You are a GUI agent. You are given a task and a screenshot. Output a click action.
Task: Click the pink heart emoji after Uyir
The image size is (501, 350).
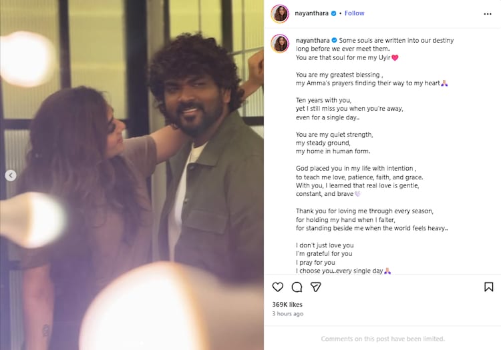click(395, 58)
